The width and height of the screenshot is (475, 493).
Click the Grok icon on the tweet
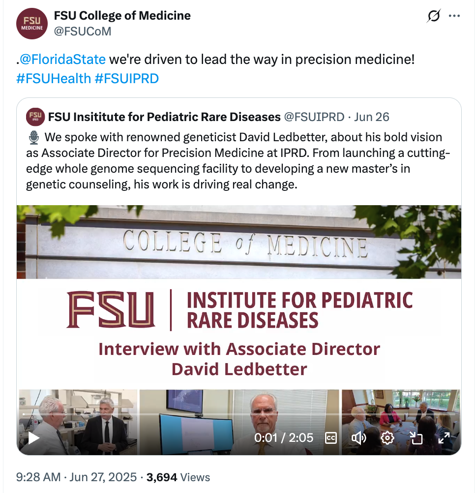(x=433, y=17)
